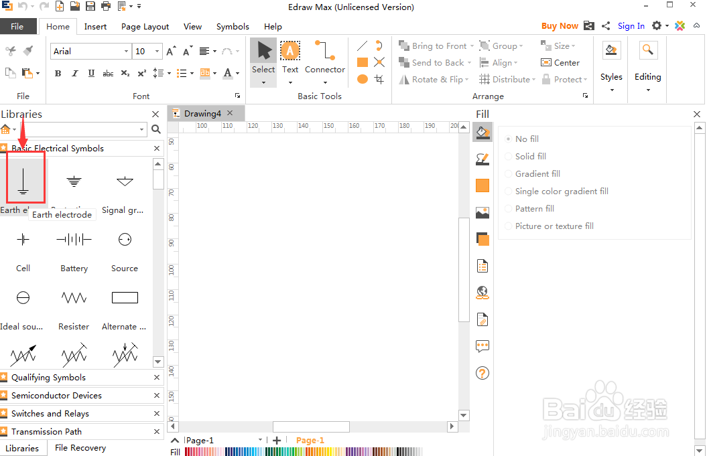This screenshot has width=707, height=456.
Task: Switch to the File Recovery tab
Action: click(80, 448)
